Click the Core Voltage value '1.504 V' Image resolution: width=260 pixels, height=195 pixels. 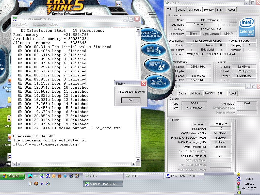coord(228,34)
